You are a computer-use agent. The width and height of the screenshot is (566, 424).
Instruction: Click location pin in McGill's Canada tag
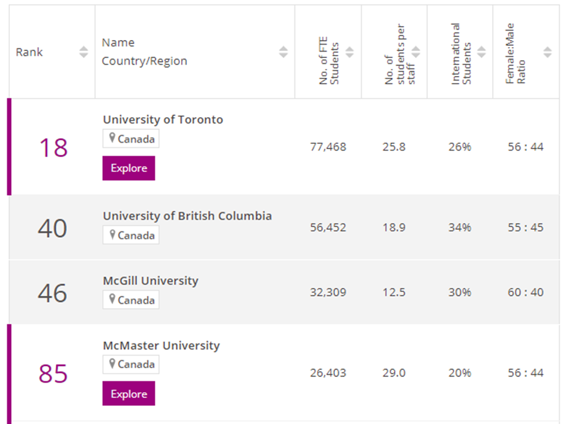[112, 300]
